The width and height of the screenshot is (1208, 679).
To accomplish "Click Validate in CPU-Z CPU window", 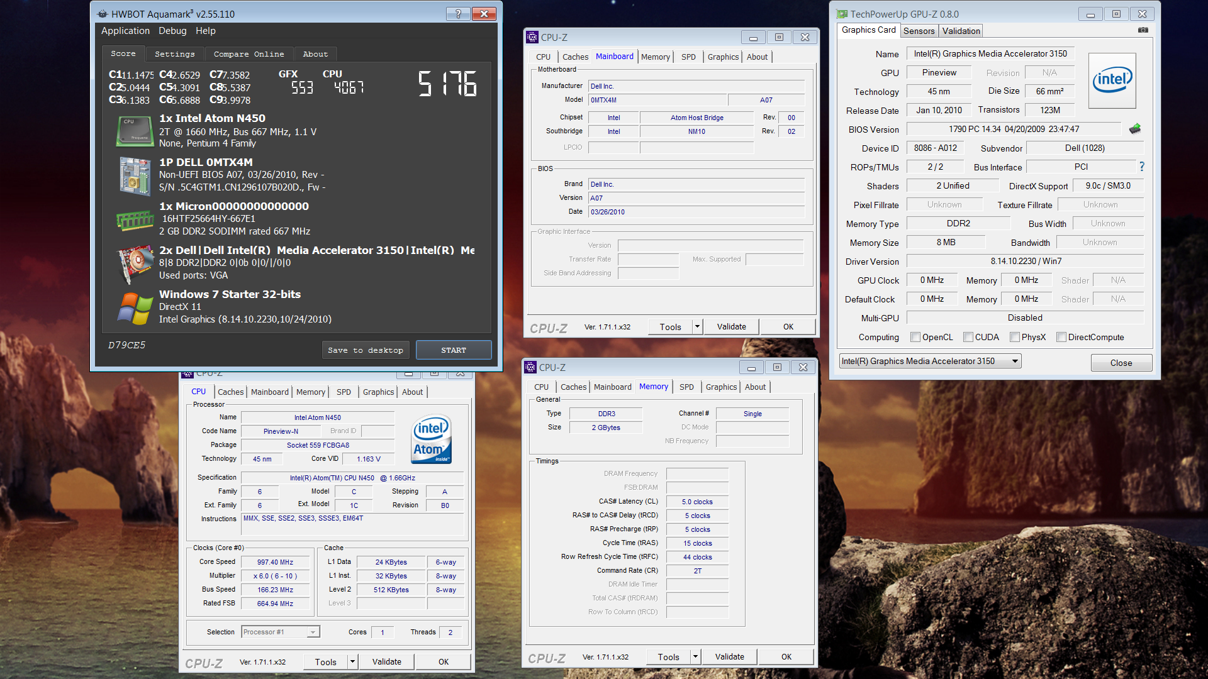I will [x=386, y=661].
